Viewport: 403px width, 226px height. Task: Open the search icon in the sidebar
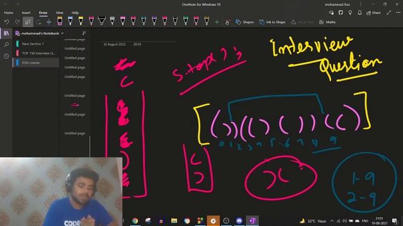coord(6,45)
